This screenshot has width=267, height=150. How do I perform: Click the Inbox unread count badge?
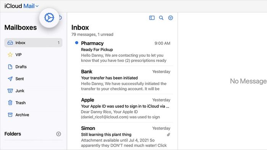59,43
